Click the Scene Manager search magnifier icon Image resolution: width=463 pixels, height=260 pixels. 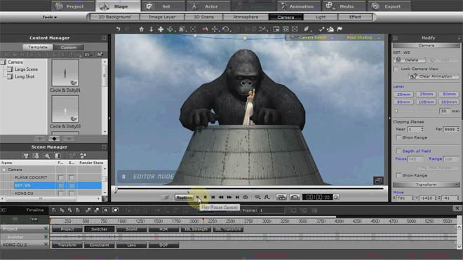click(47, 156)
